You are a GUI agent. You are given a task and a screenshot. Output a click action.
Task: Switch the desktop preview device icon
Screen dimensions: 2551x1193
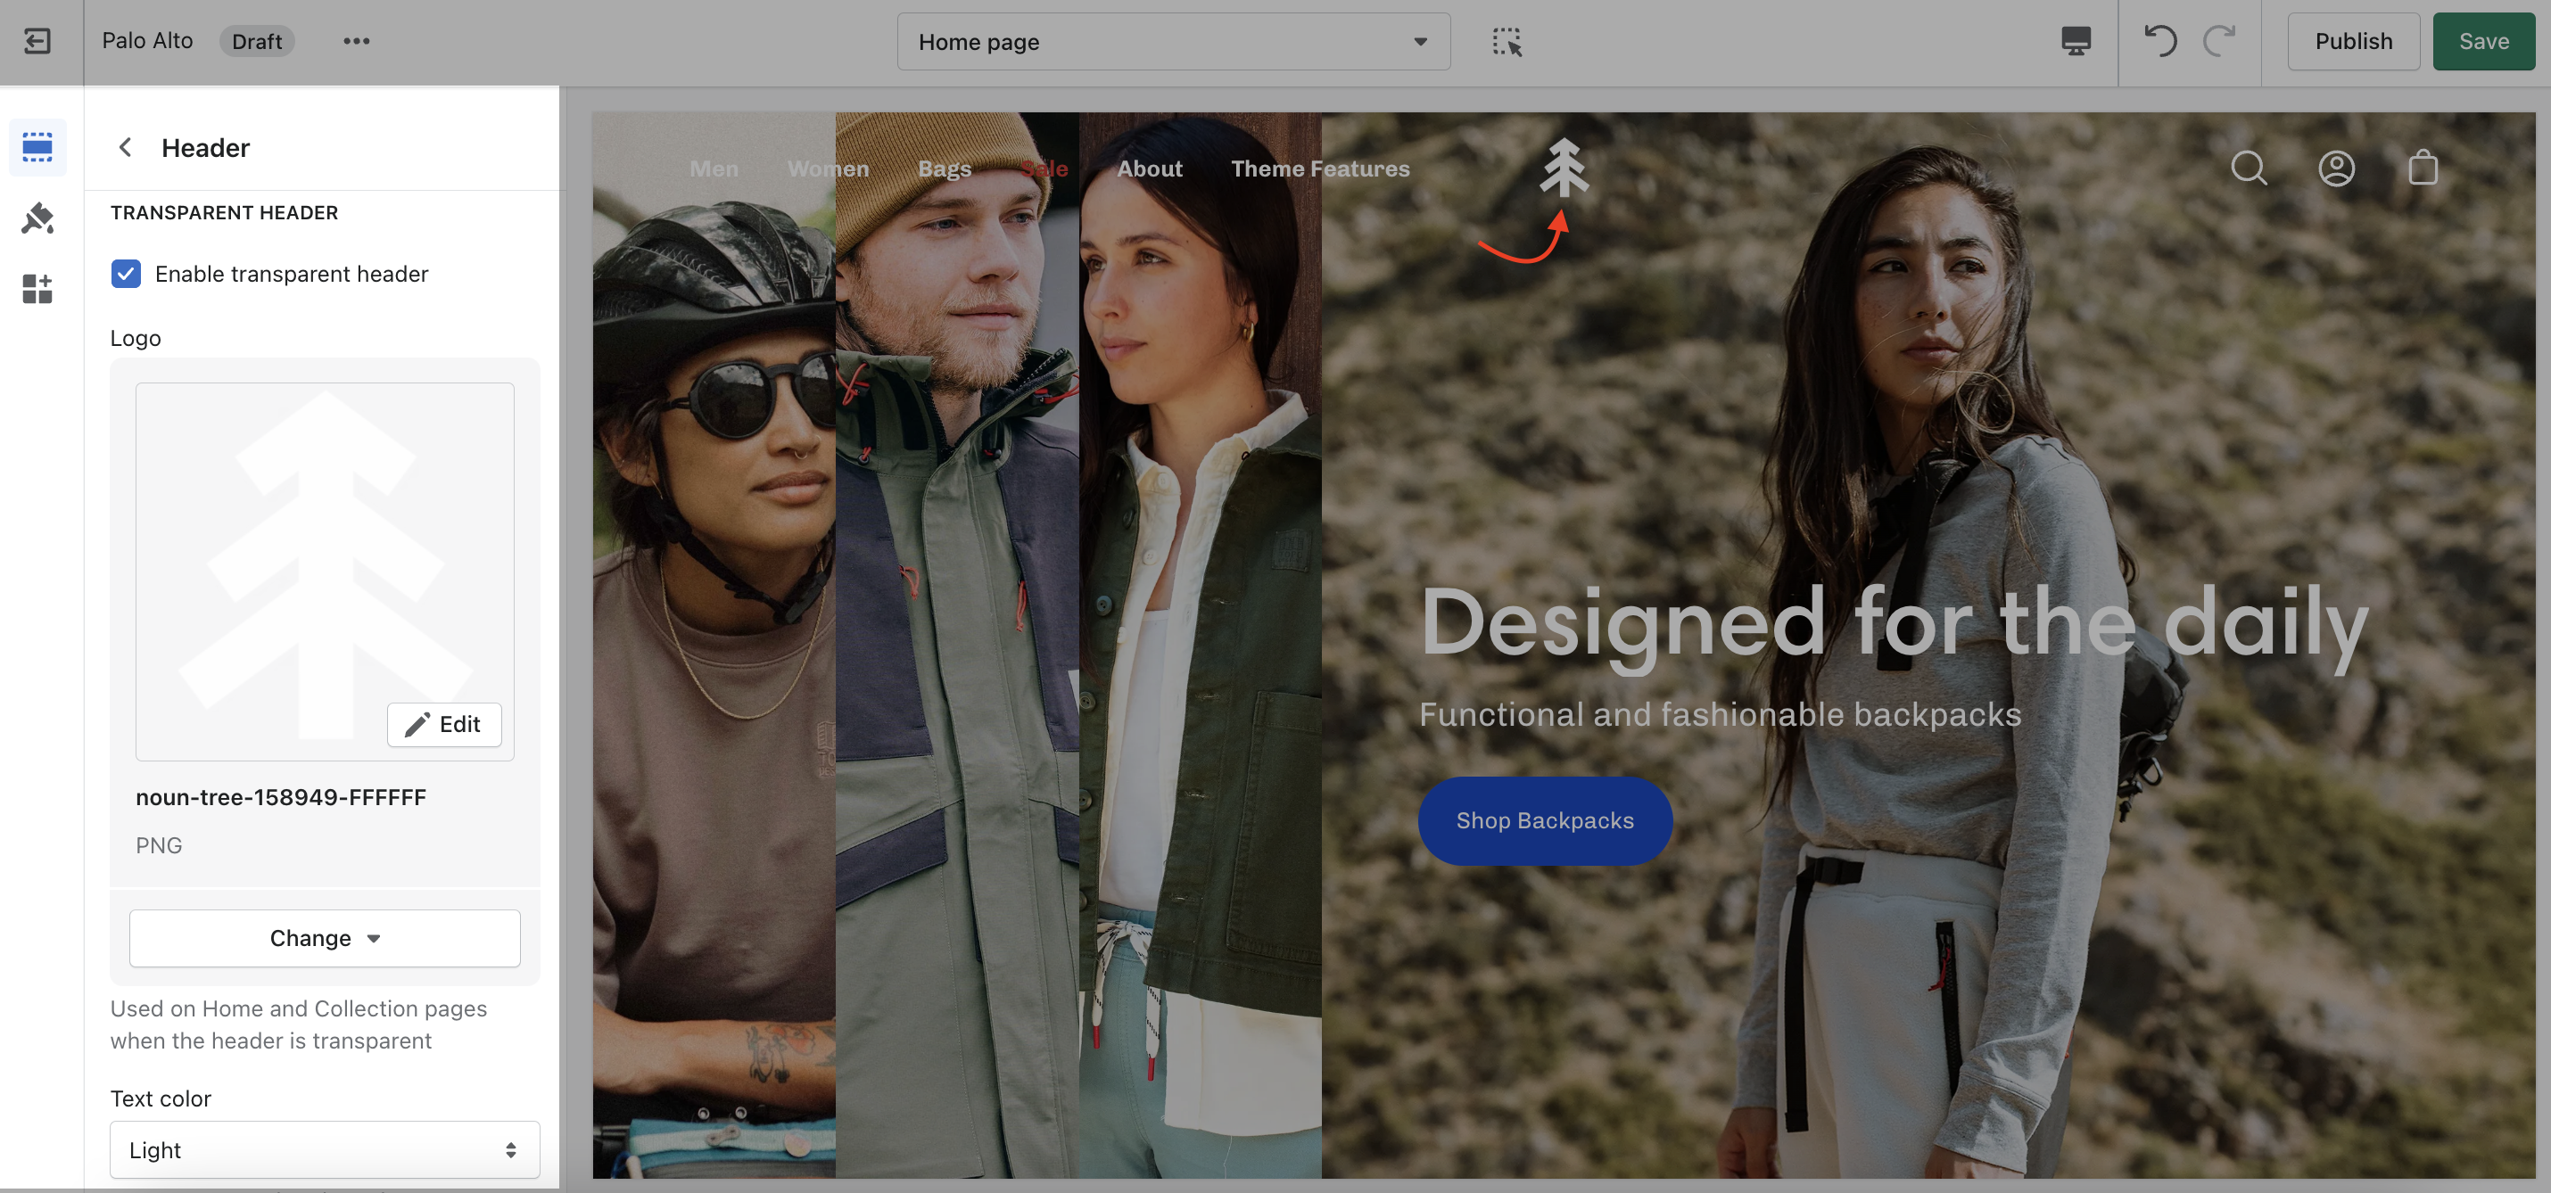pos(2076,41)
